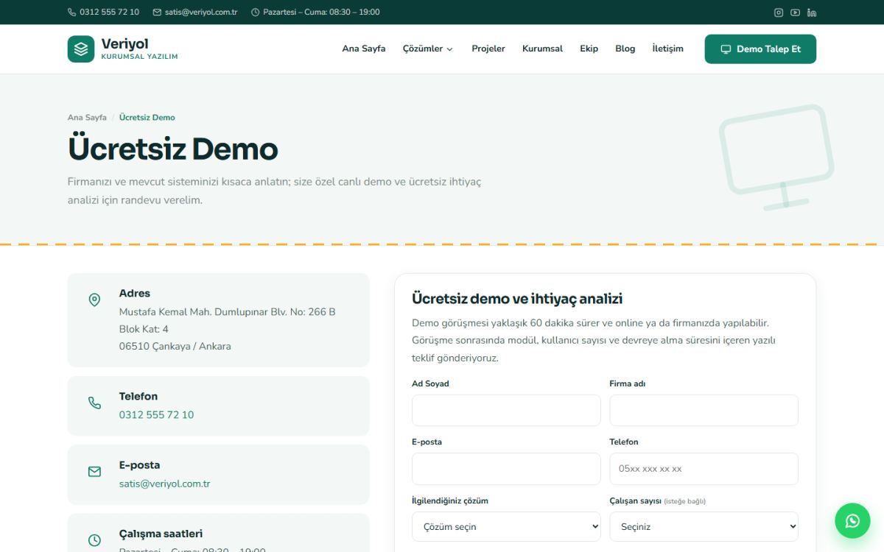Click the Ücretsiz Demo breadcrumb text
This screenshot has width=884, height=552.
[147, 118]
